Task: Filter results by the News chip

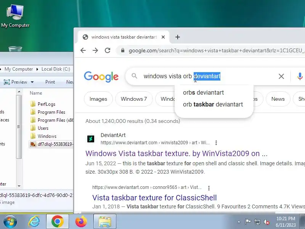Action: pos(278,99)
